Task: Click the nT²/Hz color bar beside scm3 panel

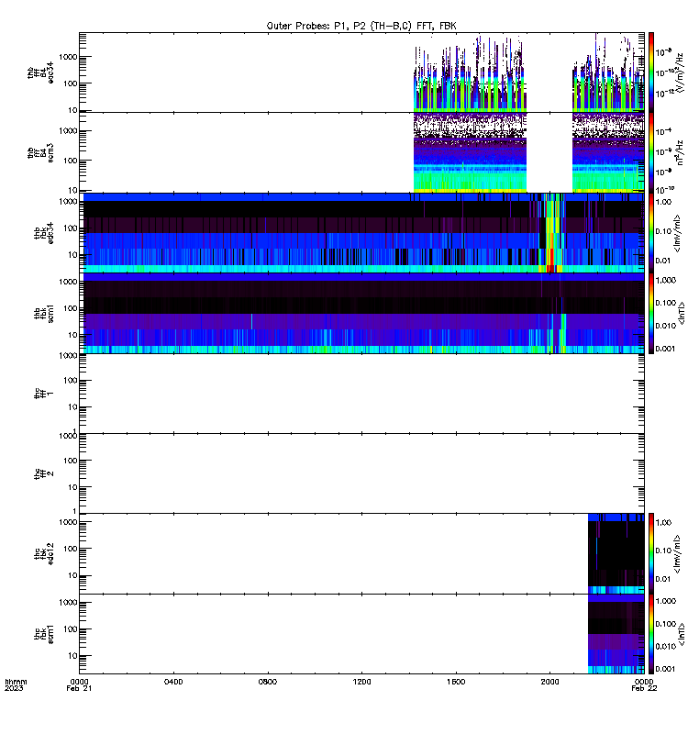Action: [651, 152]
